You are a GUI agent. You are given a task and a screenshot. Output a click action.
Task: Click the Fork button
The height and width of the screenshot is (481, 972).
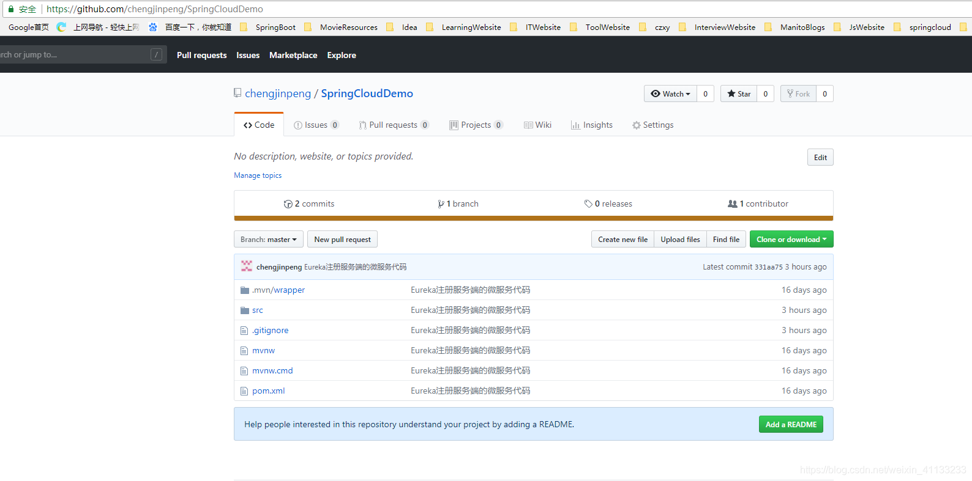[x=798, y=94]
